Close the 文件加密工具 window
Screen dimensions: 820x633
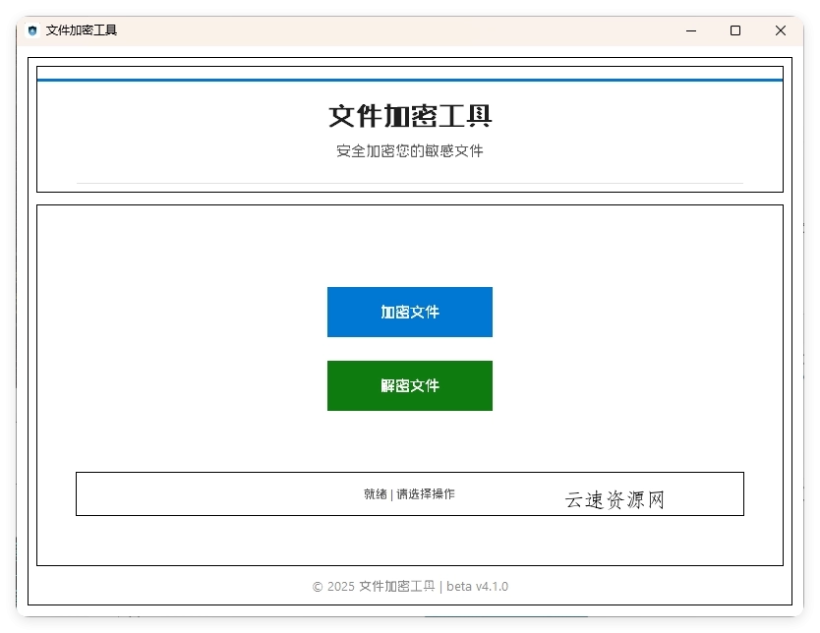click(780, 30)
